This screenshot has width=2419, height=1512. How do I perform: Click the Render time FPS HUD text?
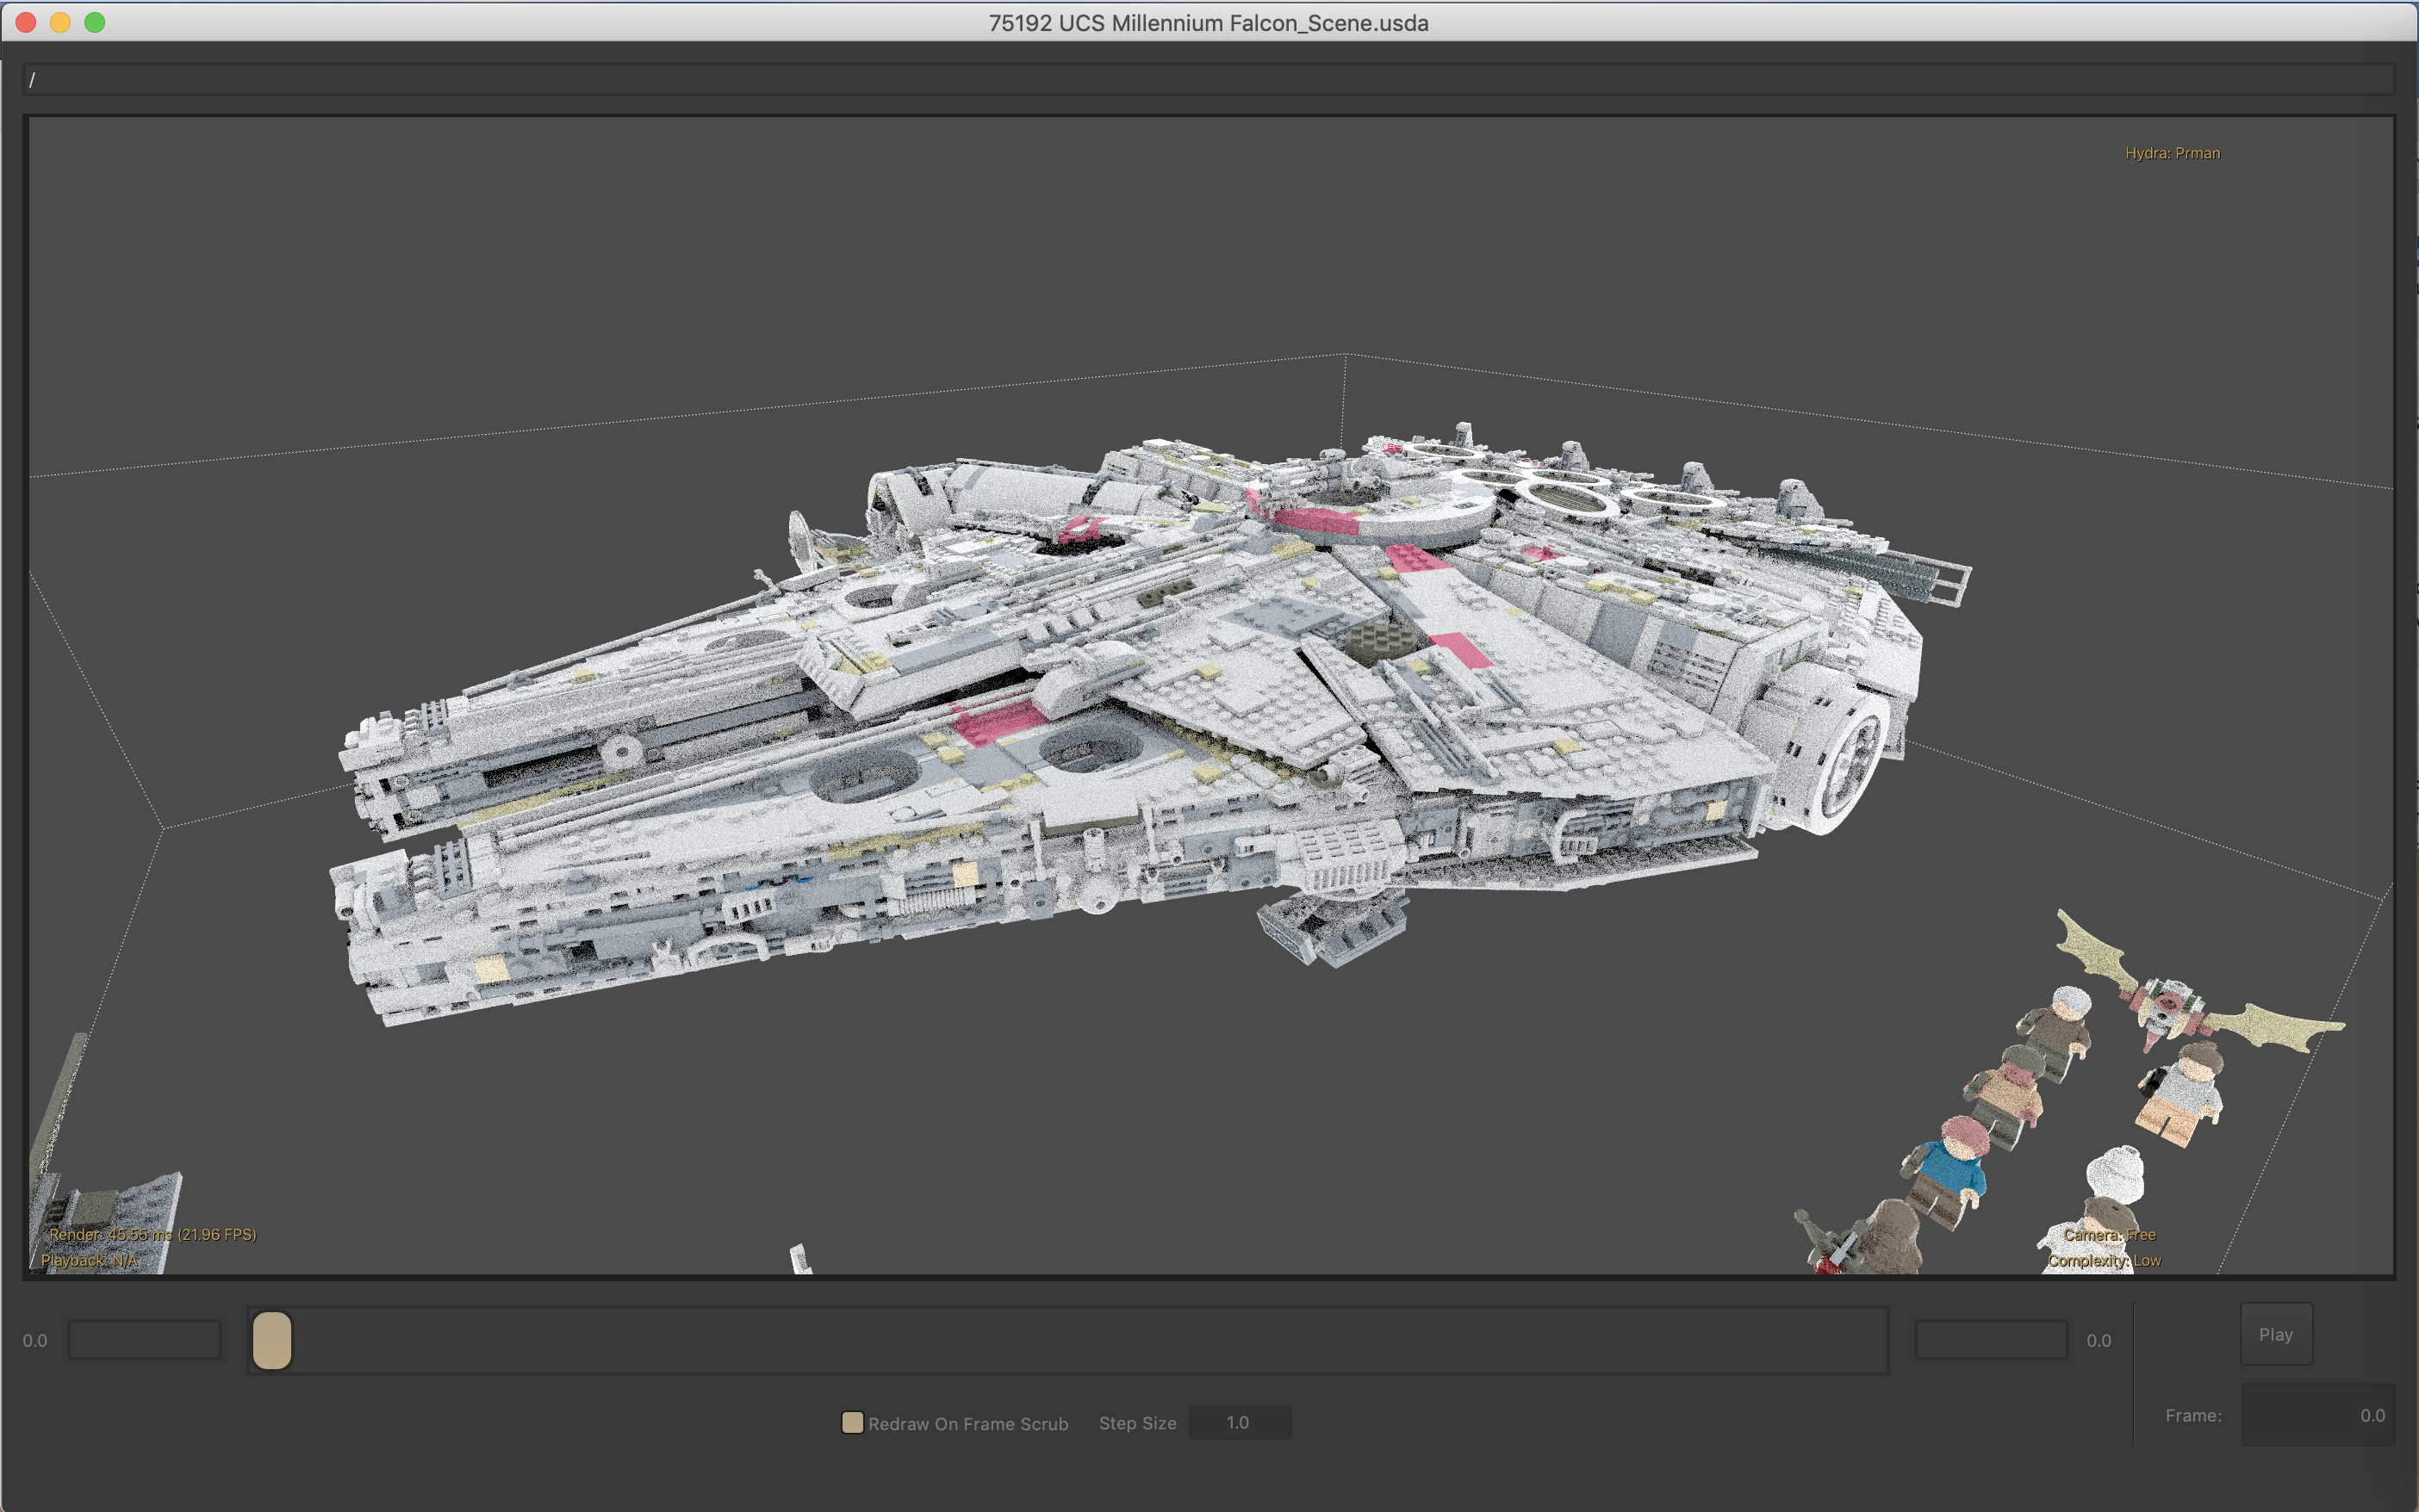coord(152,1234)
